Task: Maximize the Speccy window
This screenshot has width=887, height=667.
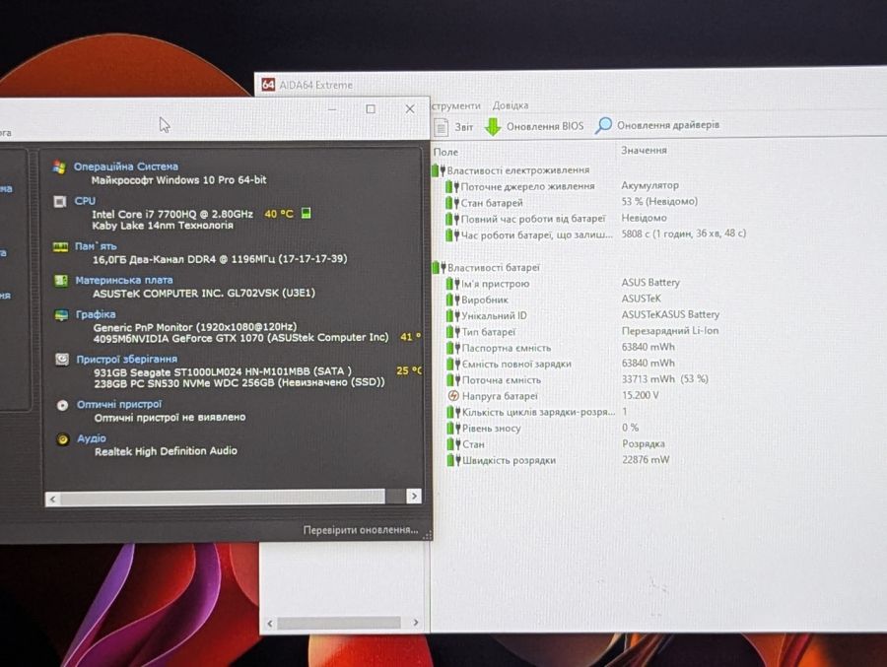Action: (x=371, y=109)
